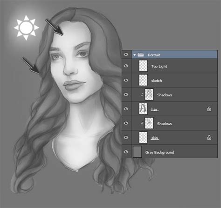Image resolution: width=221 pixels, height=208 pixels.
Task: Click the lock icon on hair layer
Action: coord(209,109)
